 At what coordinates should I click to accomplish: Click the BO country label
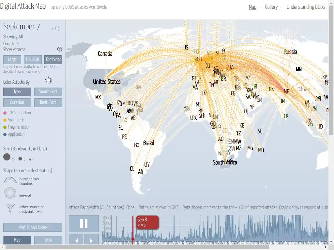[137, 145]
